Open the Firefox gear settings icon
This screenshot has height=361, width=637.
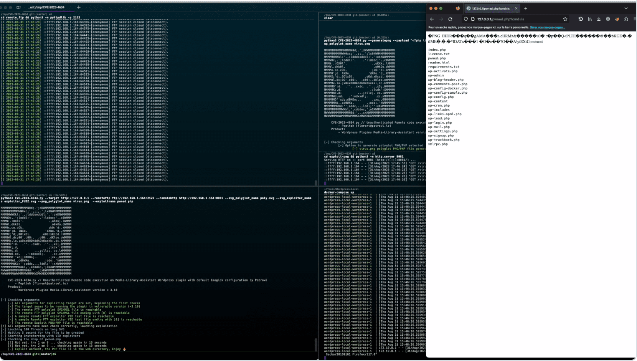coord(608,19)
